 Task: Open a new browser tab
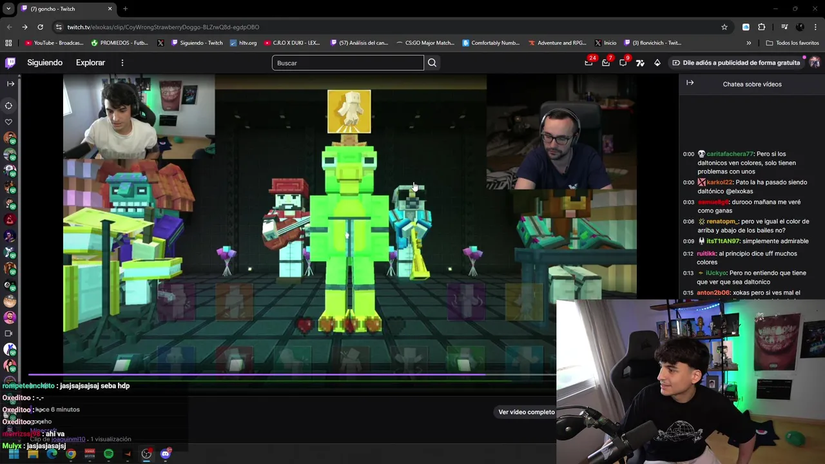point(125,9)
